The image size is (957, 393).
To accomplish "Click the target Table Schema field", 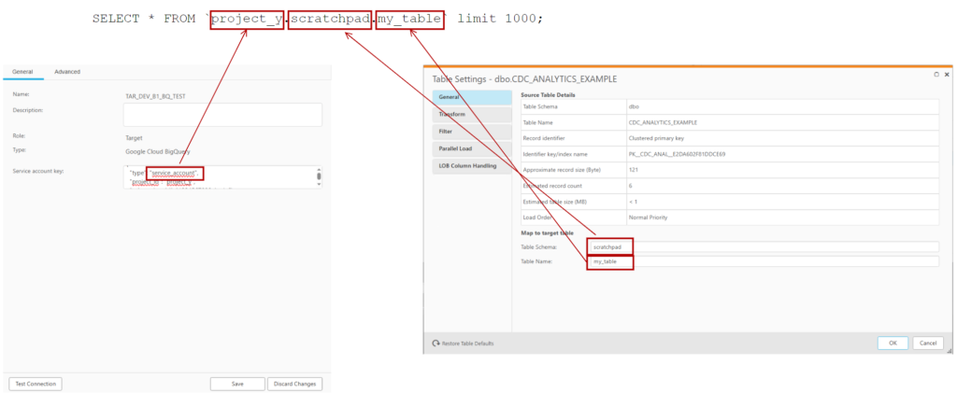I will [x=762, y=246].
